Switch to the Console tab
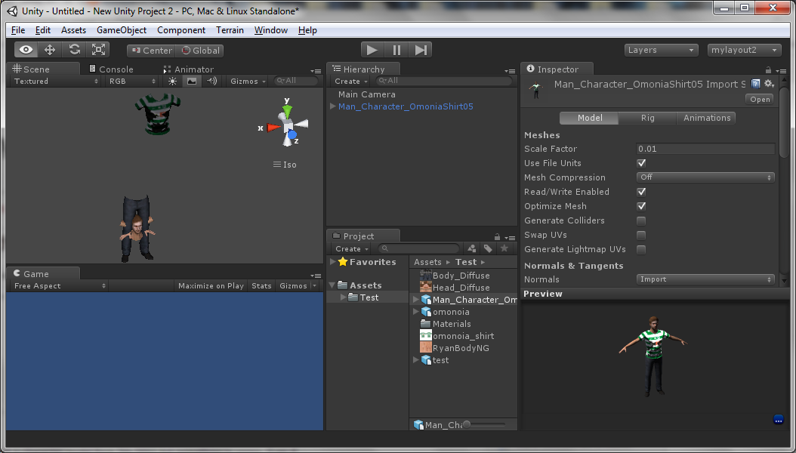The width and height of the screenshot is (796, 453). [111, 69]
